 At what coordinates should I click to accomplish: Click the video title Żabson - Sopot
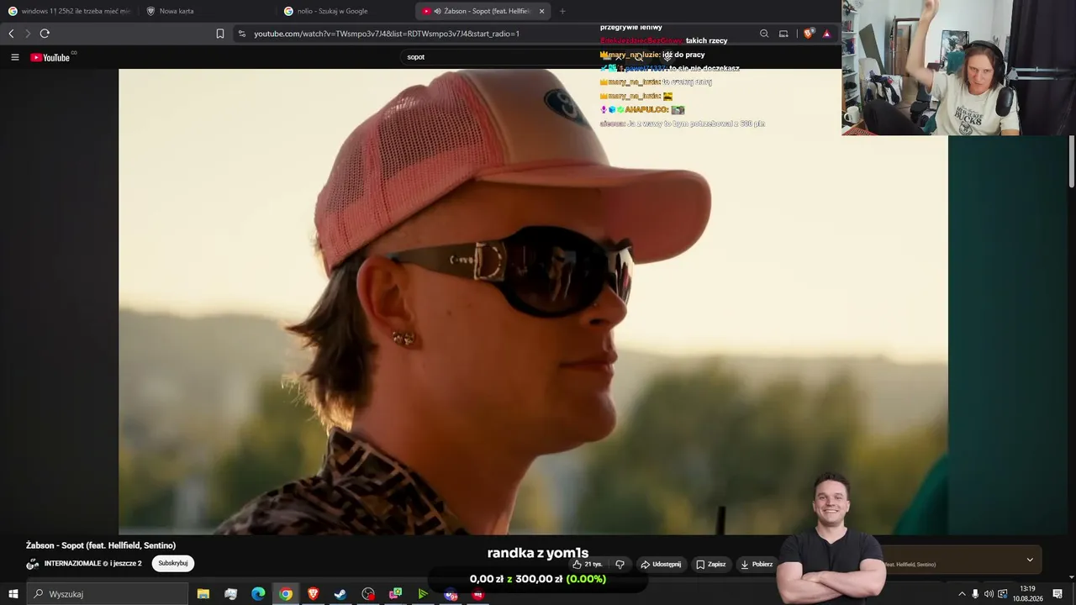(x=101, y=545)
